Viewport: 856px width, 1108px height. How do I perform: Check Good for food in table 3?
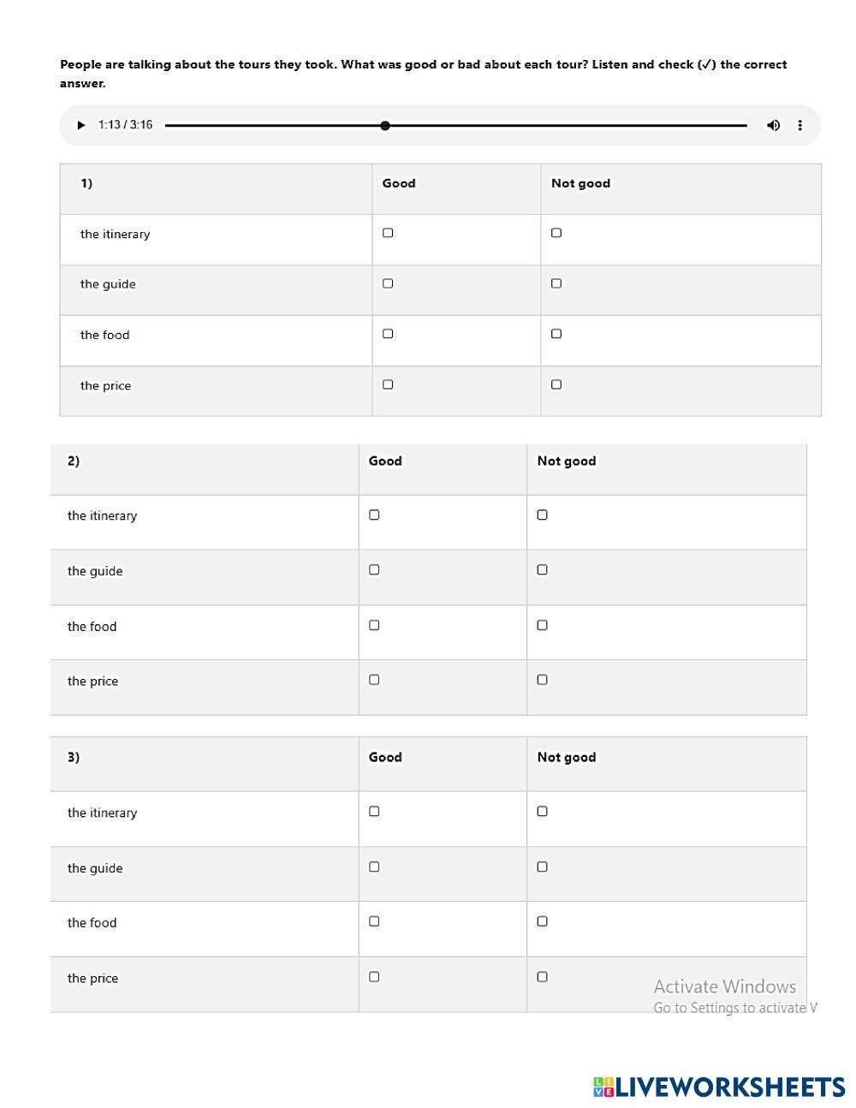tap(374, 921)
